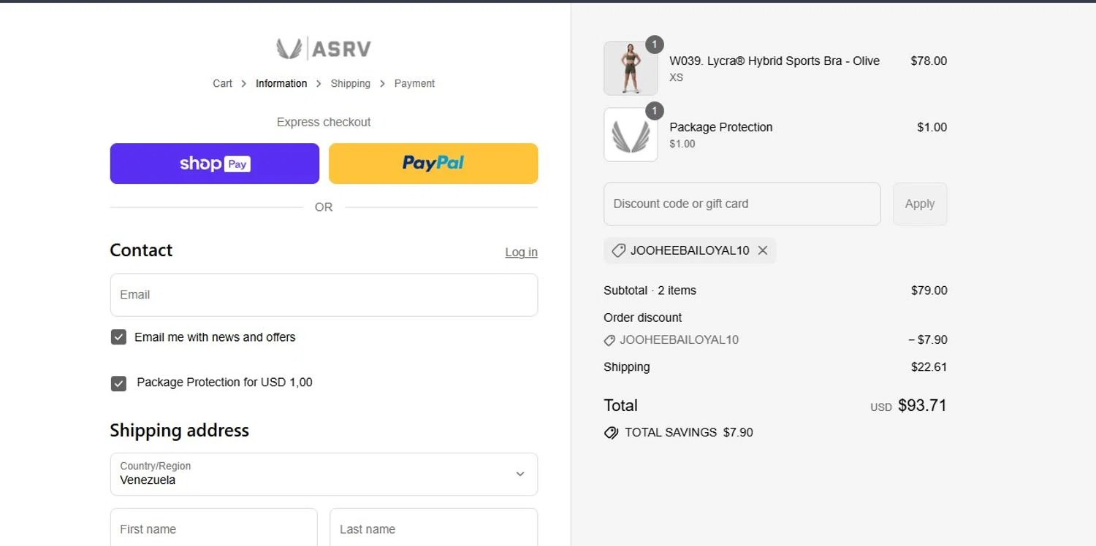Click the Shipping address heading
The width and height of the screenshot is (1096, 546).
(179, 431)
